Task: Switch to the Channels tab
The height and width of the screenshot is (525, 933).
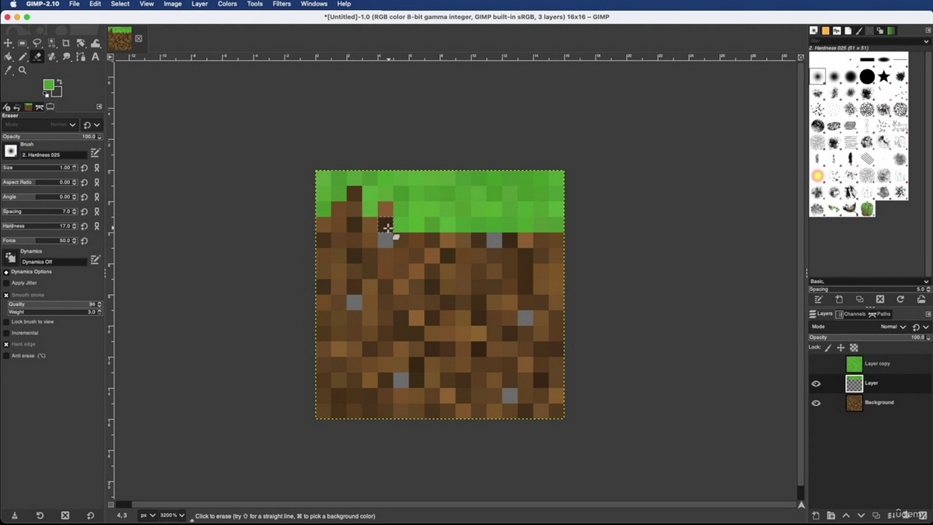Action: 850,314
